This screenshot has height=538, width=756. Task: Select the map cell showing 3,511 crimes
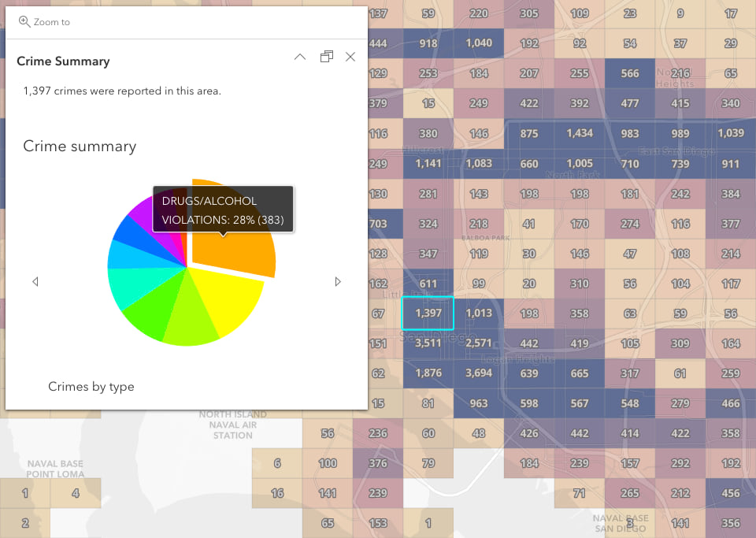click(x=428, y=343)
